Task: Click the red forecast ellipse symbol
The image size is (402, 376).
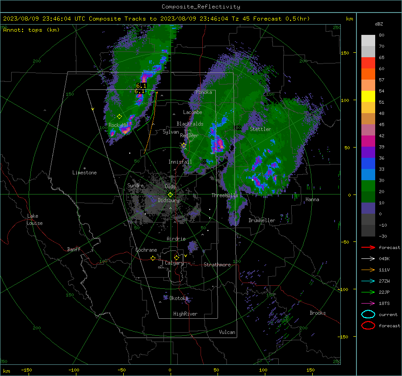Action: [x=368, y=325]
